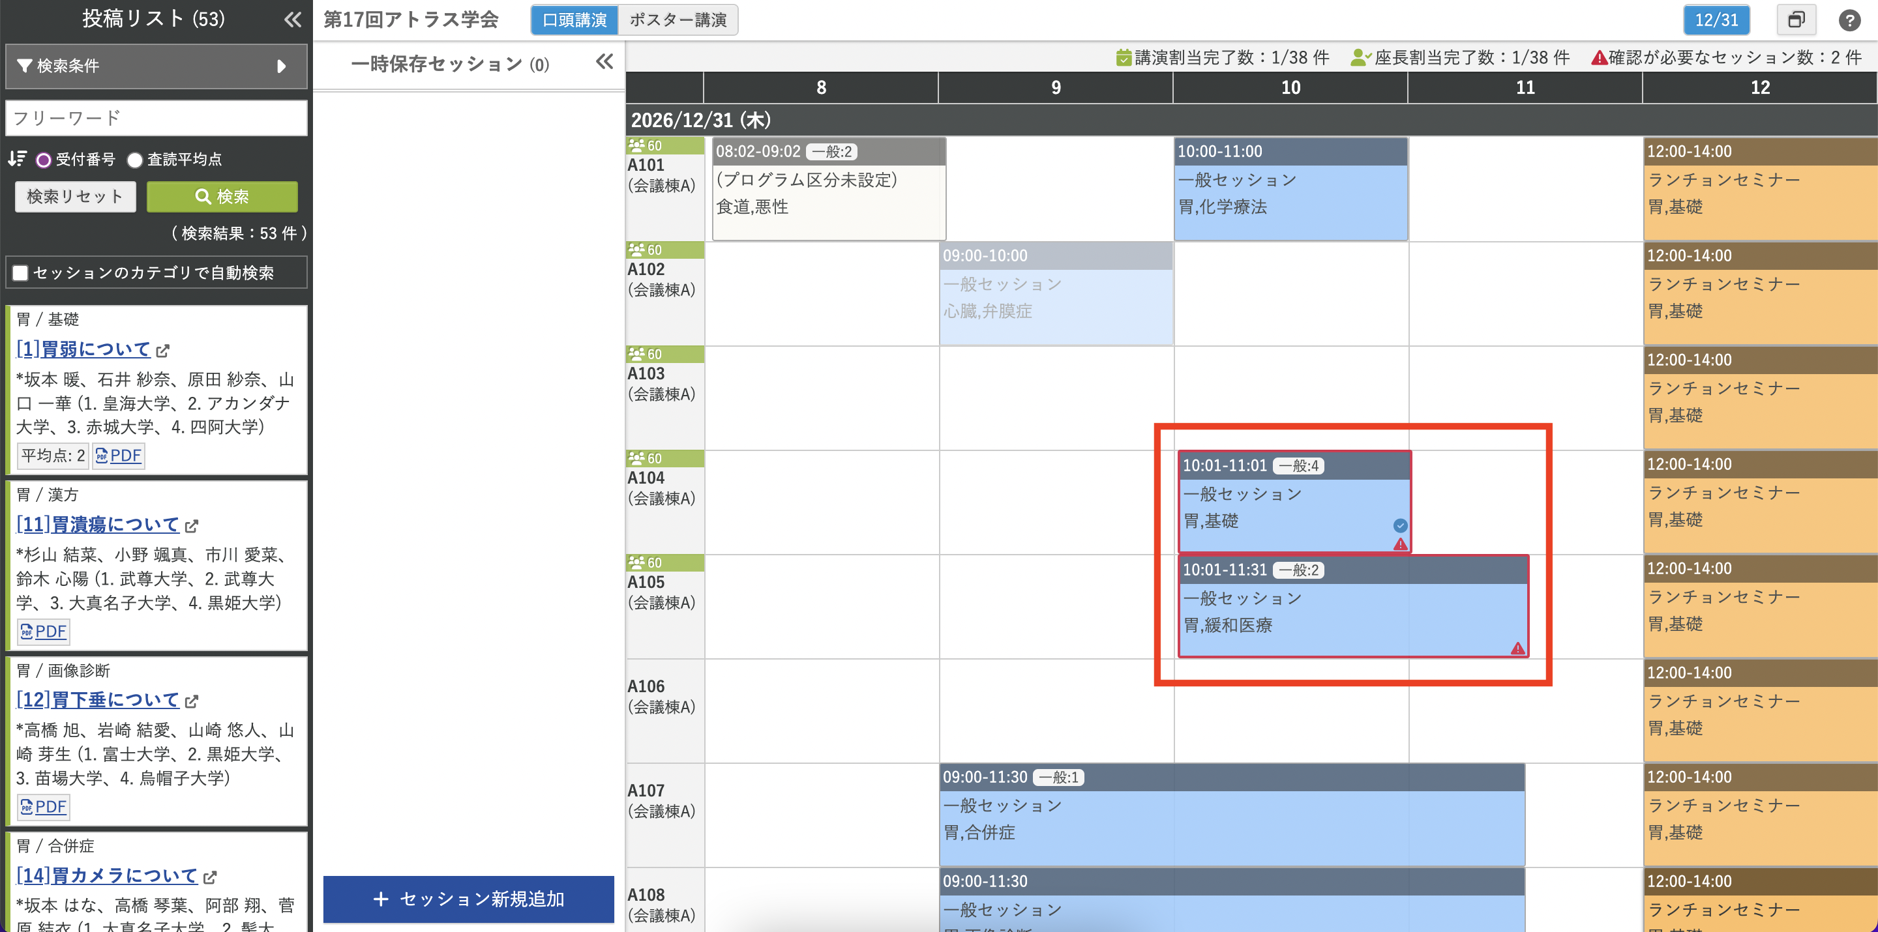This screenshot has width=1878, height=932.
Task: Collapse the 一時保存セッション panel chevron
Action: (x=604, y=62)
